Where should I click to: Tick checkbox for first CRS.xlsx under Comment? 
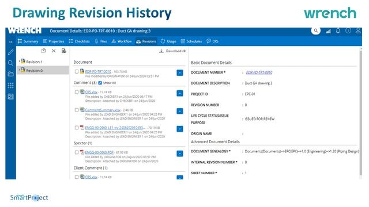(77, 92)
